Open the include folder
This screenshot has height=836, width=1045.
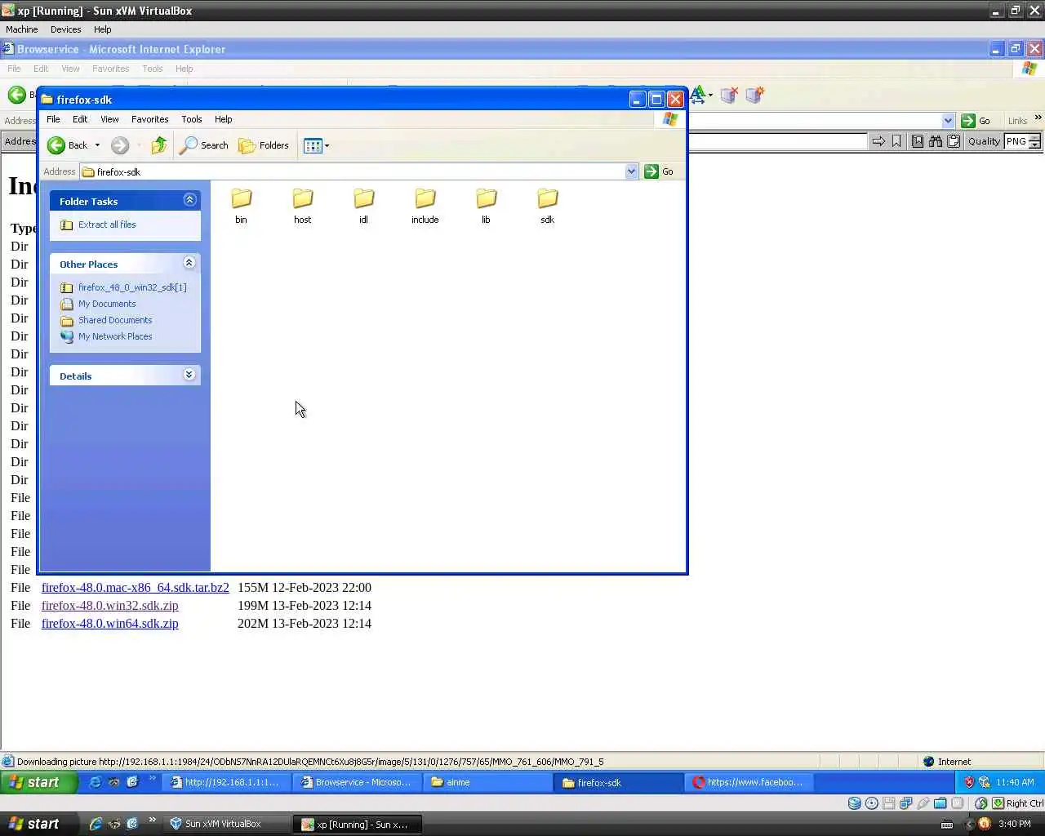(x=425, y=206)
